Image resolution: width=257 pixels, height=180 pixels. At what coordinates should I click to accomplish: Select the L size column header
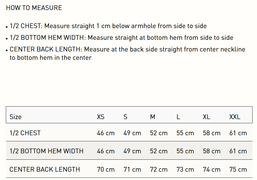pos(178,117)
